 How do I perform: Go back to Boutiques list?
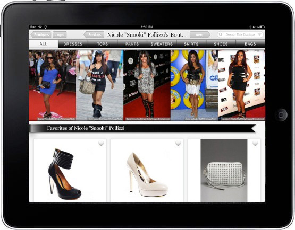click(41, 34)
